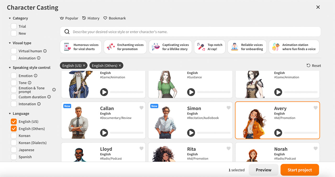Image resolution: width=335 pixels, height=177 pixels.
Task: Click the search magnifier icon
Action: [67, 32]
